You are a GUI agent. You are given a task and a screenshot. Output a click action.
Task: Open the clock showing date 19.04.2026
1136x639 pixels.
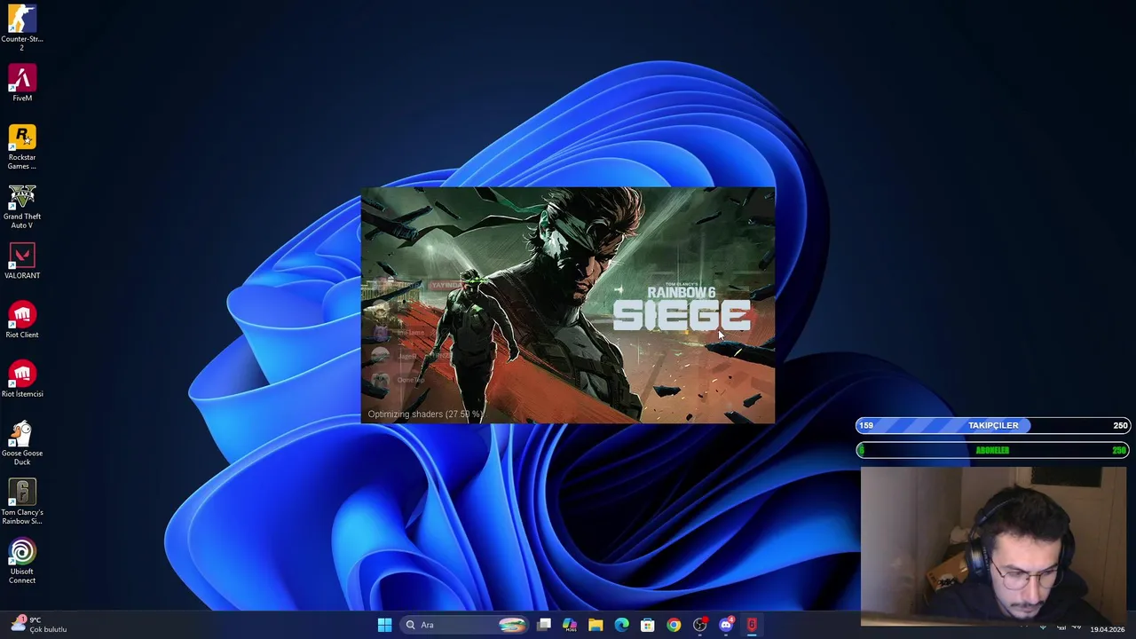tap(1108, 629)
